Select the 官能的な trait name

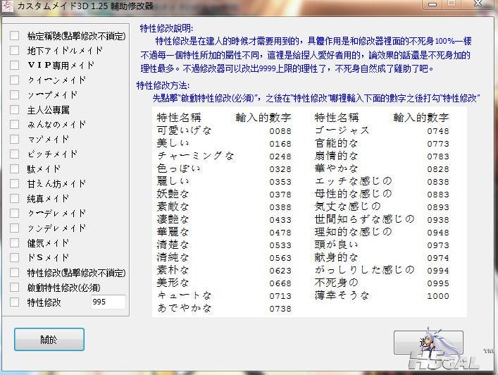click(336, 143)
